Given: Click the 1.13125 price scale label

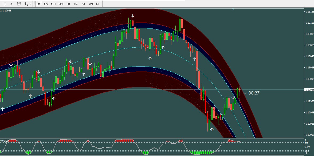Looking at the screenshot, I should tap(309, 12).
